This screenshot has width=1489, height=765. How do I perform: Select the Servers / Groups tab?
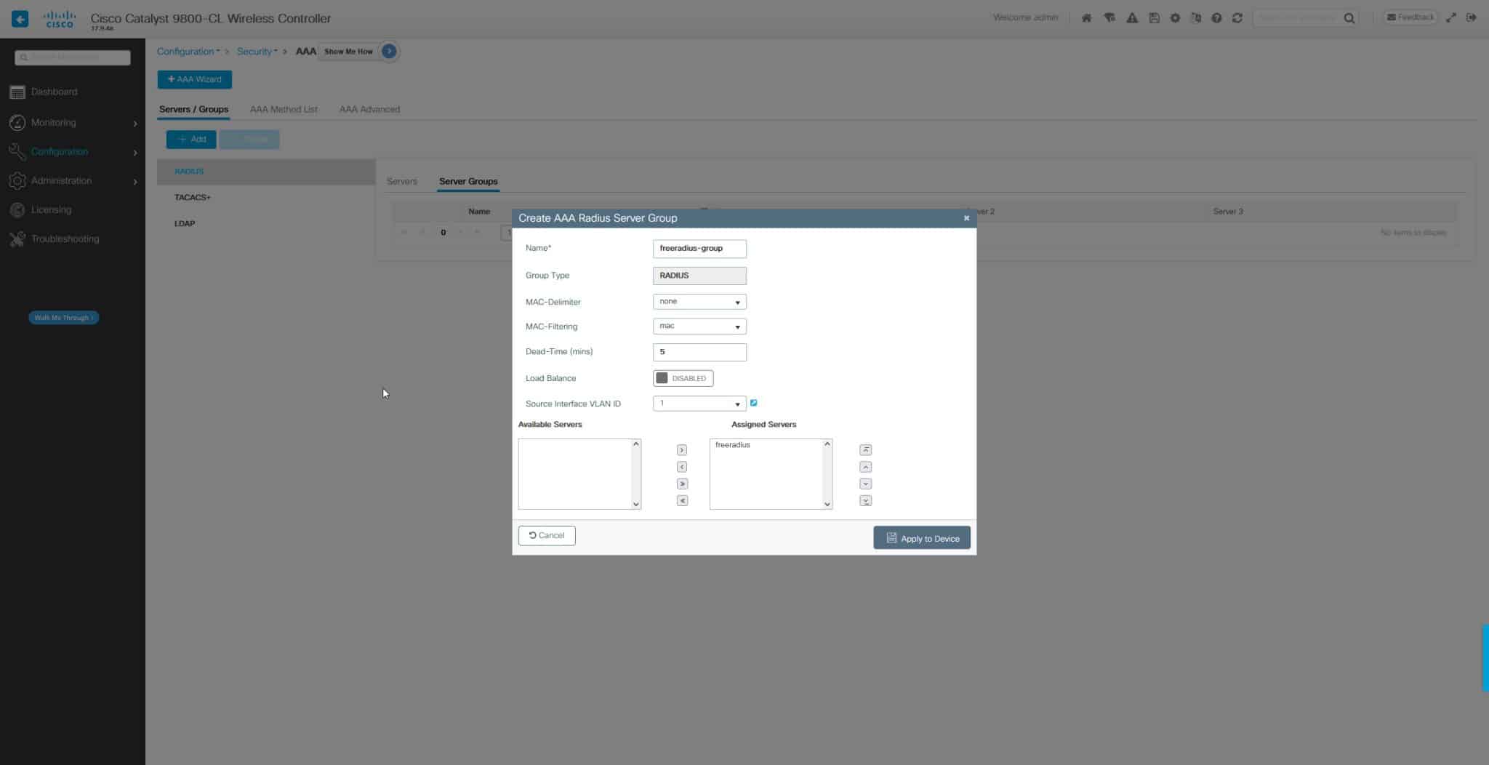193,109
